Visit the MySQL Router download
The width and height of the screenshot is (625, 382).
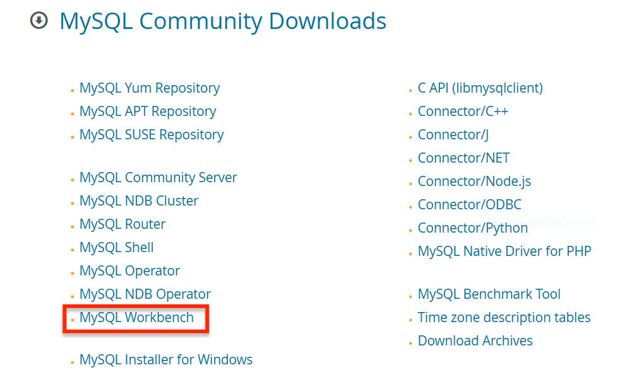tap(122, 224)
